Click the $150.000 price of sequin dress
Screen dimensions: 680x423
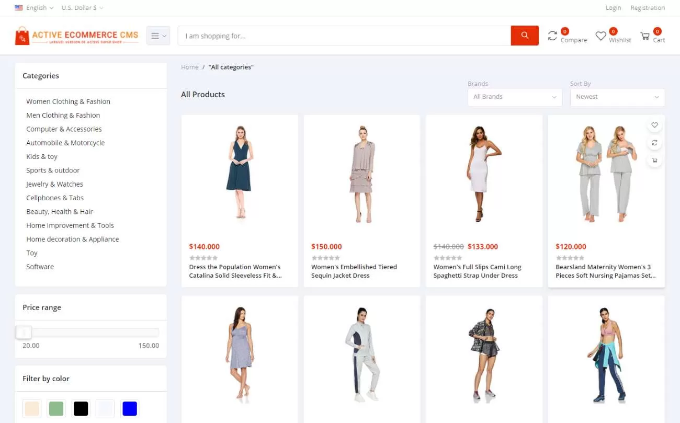[x=326, y=247]
